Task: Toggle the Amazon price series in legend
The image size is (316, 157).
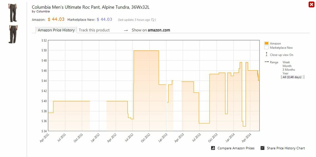Action: 275,43
